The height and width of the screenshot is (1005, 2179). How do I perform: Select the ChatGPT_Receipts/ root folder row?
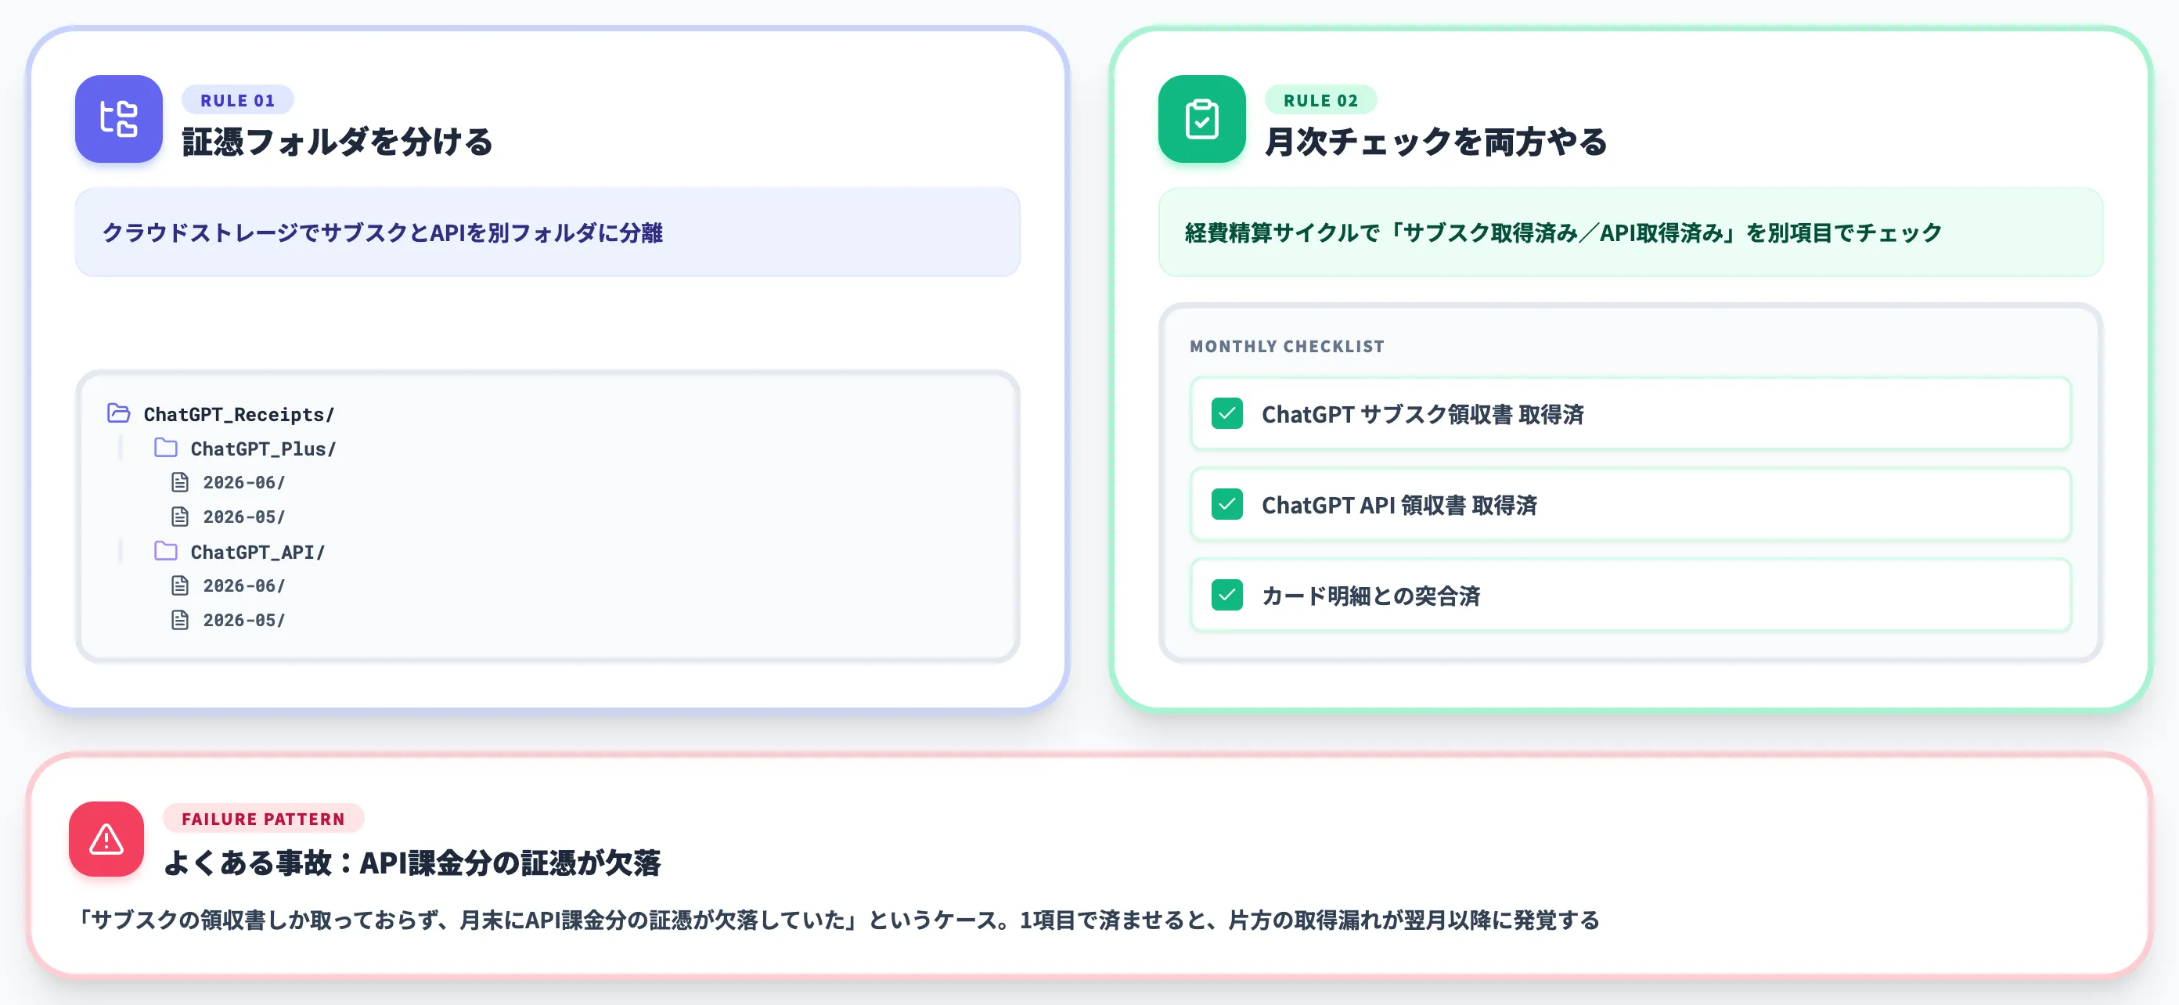222,414
